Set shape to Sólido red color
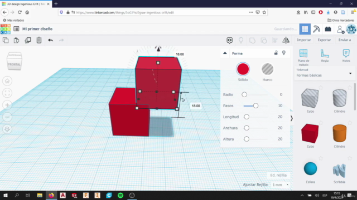Image resolution: width=357 pixels, height=200 pixels. tap(243, 69)
